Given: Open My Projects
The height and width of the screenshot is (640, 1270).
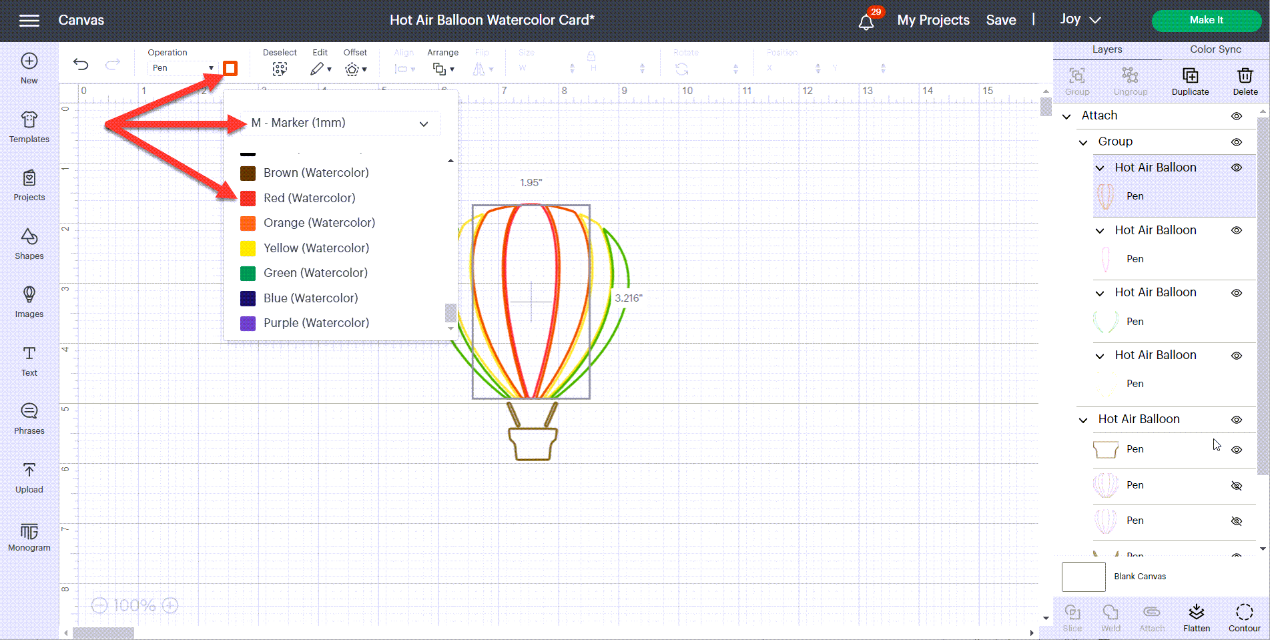Looking at the screenshot, I should pos(933,20).
